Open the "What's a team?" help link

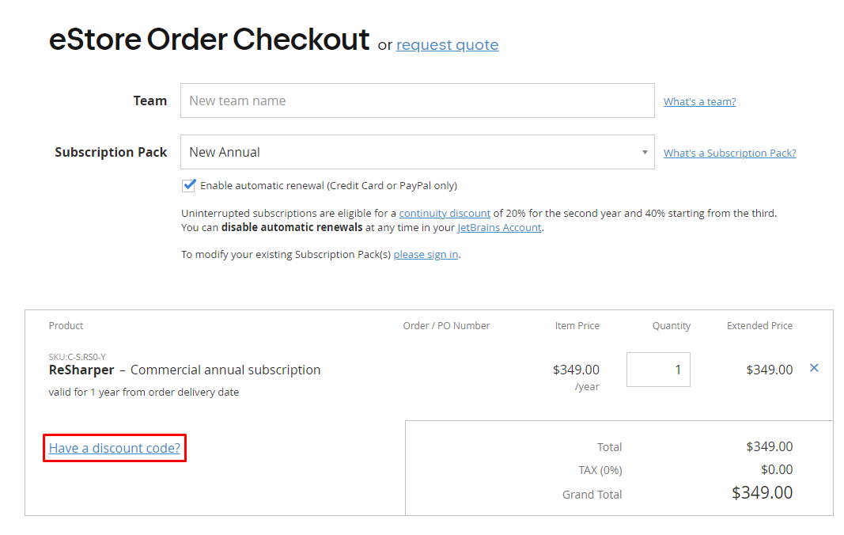coord(699,101)
